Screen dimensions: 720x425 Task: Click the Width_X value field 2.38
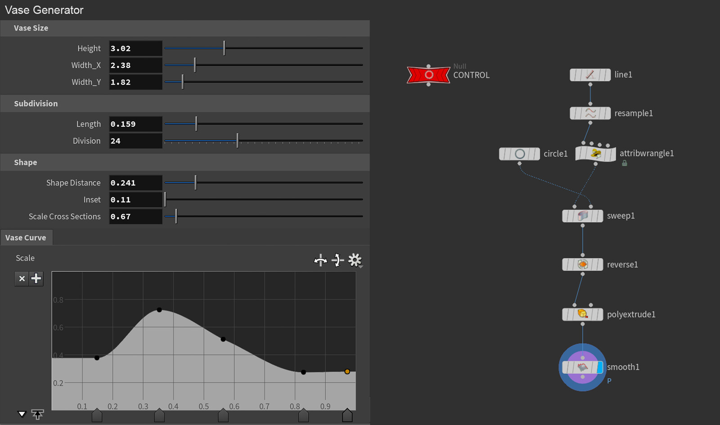[x=135, y=65]
